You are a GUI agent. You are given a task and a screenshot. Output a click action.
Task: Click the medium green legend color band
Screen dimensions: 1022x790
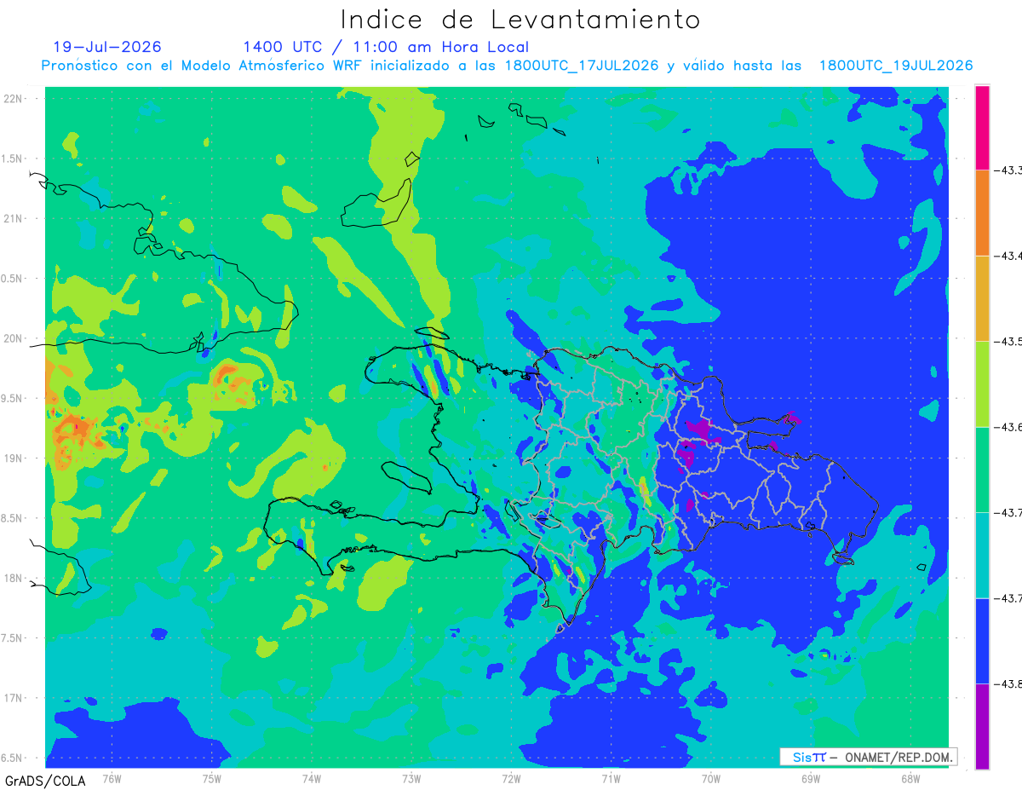click(982, 470)
